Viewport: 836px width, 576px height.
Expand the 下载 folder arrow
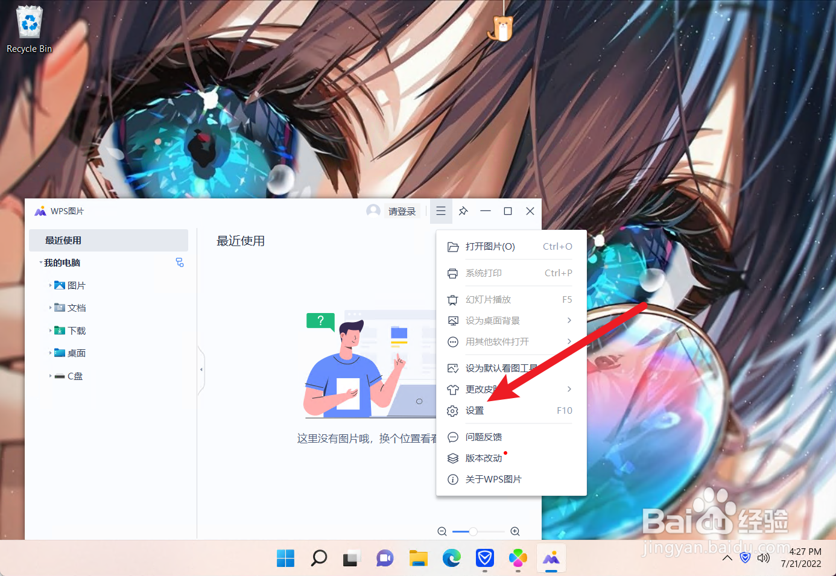(x=50, y=331)
